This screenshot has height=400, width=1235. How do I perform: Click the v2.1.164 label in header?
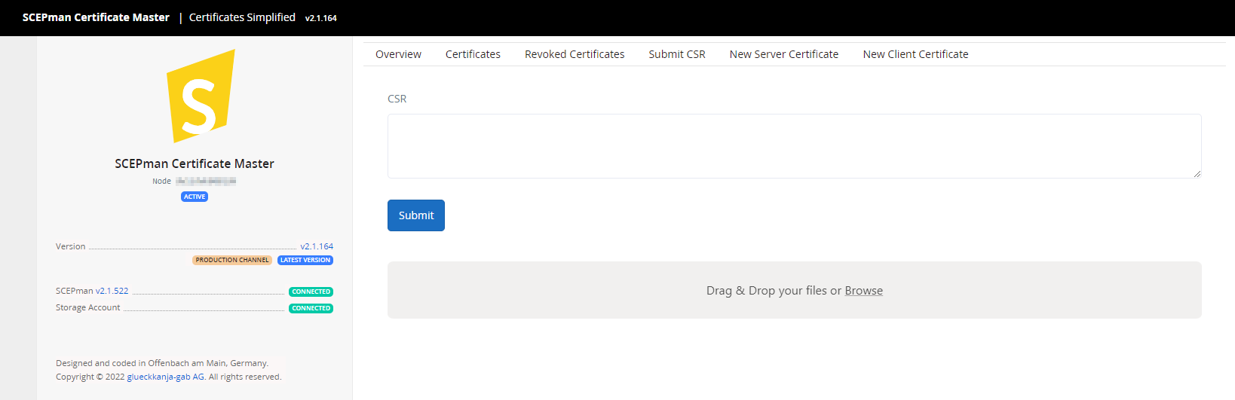(321, 18)
